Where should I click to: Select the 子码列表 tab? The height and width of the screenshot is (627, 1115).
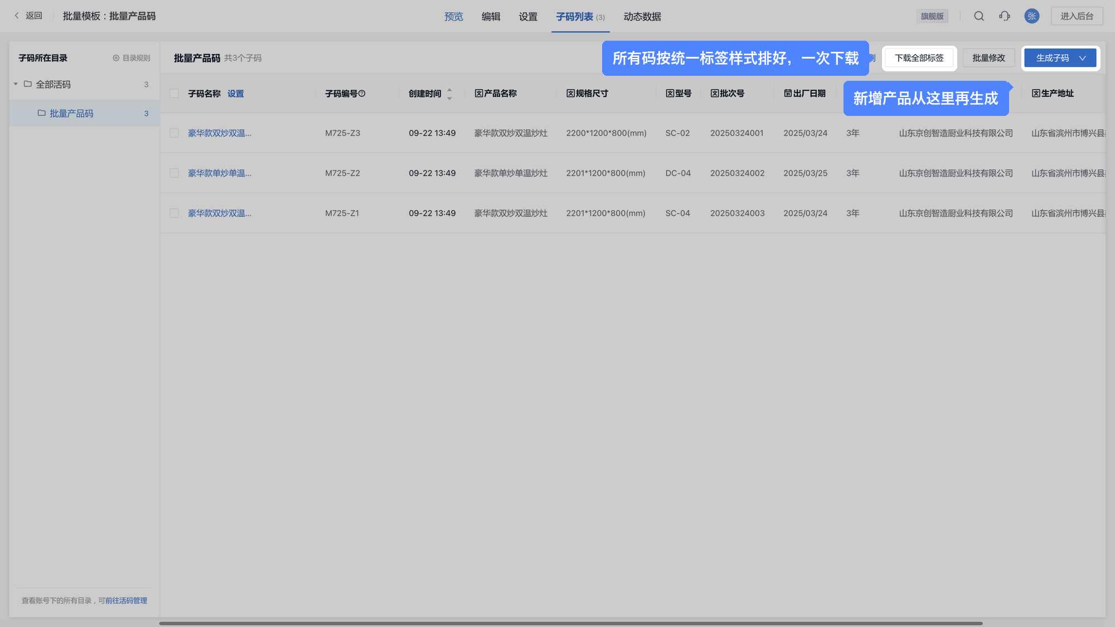pyautogui.click(x=580, y=17)
